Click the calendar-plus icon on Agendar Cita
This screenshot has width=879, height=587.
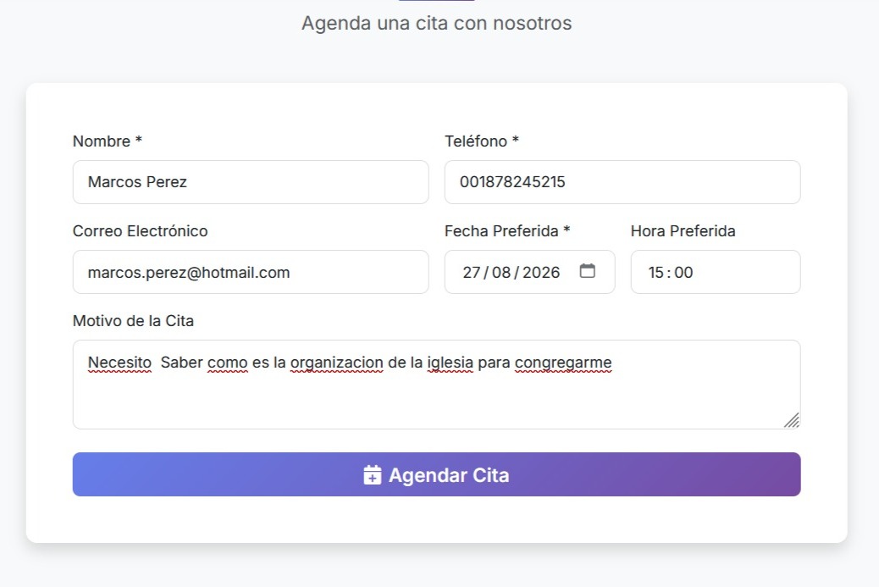click(x=373, y=475)
